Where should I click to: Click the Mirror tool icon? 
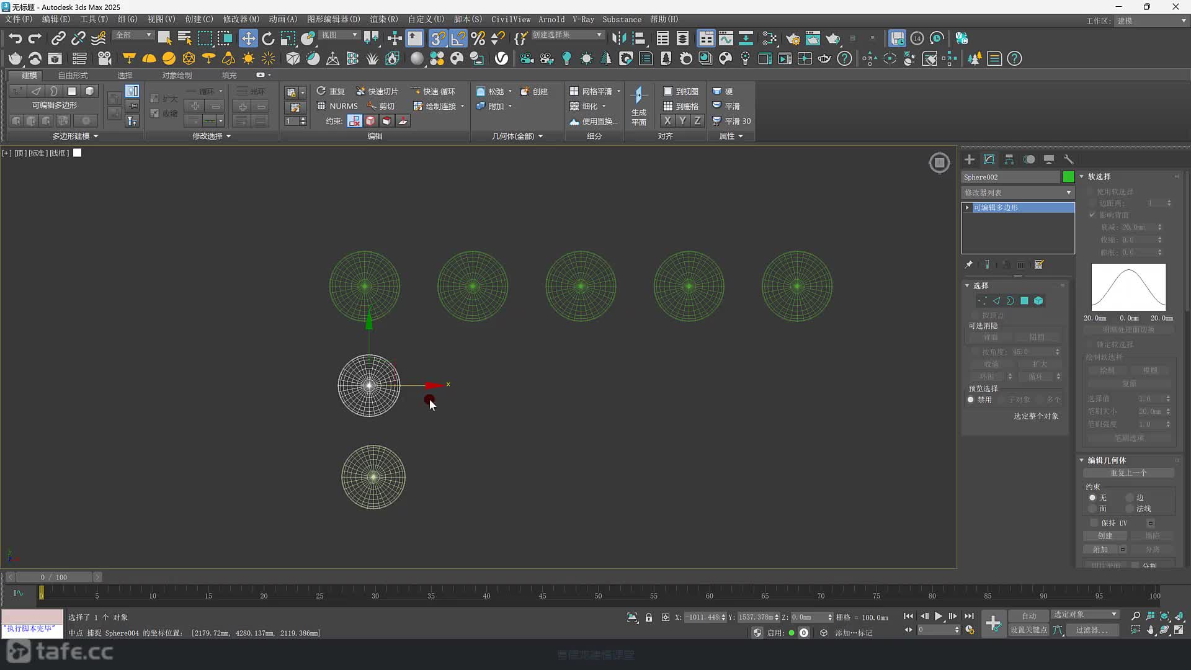618,38
